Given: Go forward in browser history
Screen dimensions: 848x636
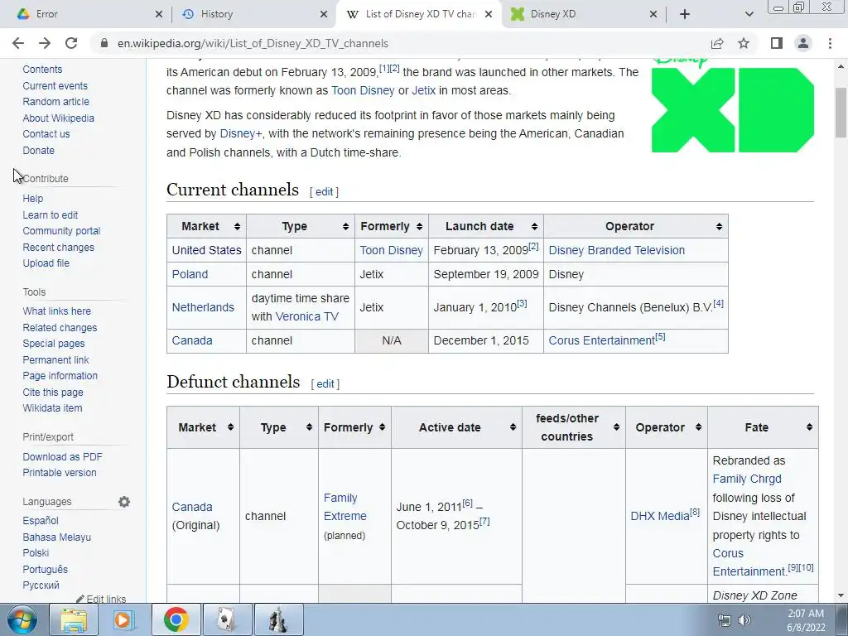Looking at the screenshot, I should coord(45,43).
